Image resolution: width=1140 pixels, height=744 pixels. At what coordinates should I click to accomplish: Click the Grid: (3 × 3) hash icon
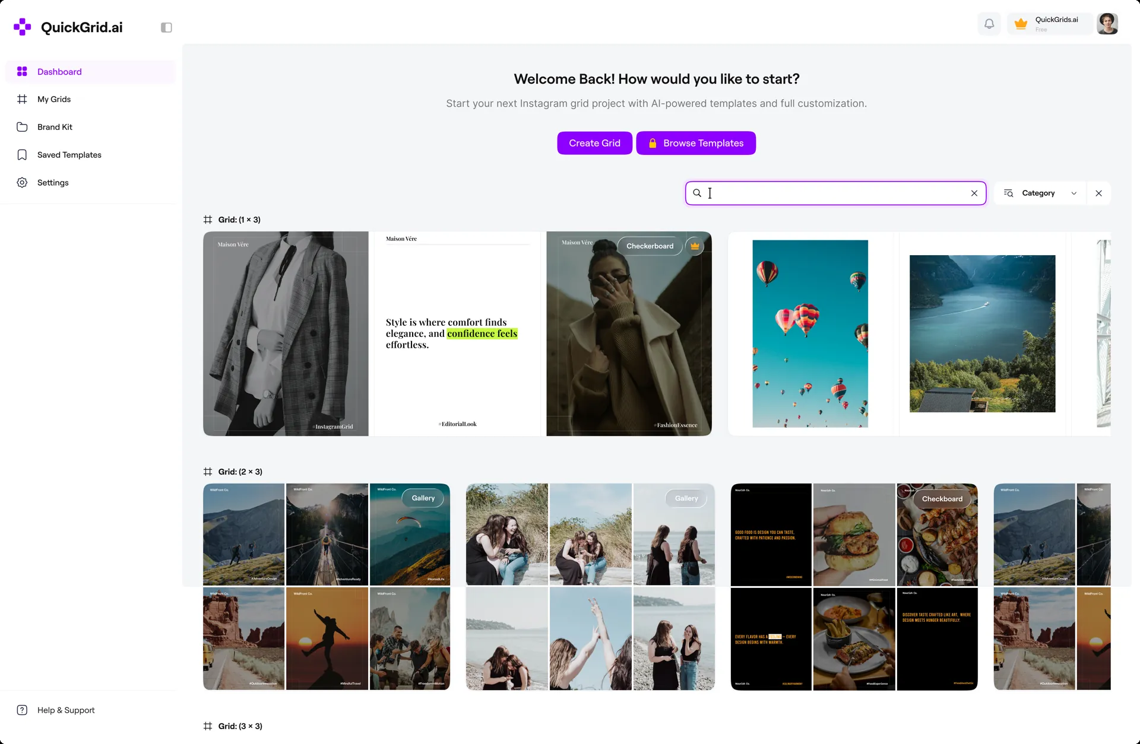click(x=208, y=726)
